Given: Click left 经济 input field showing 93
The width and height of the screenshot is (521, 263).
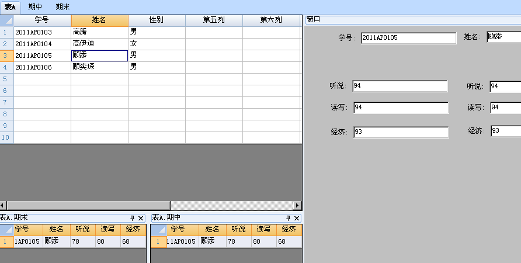Looking at the screenshot, I should click(401, 132).
